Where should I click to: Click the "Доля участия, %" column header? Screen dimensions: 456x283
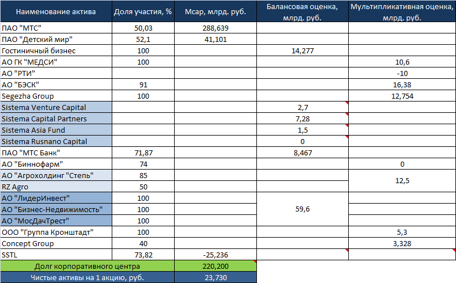click(143, 11)
